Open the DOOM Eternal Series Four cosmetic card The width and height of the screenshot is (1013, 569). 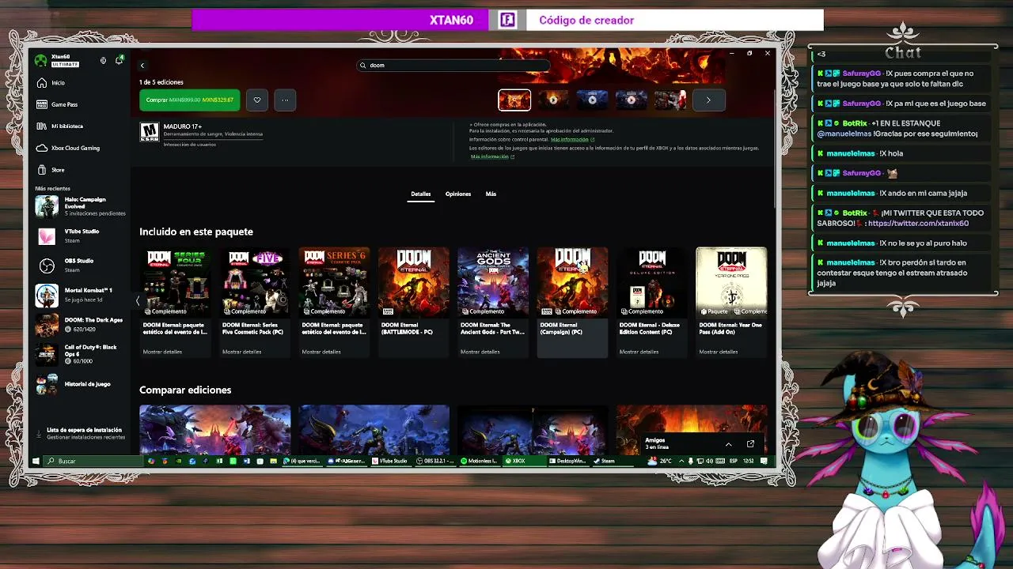coord(176,303)
